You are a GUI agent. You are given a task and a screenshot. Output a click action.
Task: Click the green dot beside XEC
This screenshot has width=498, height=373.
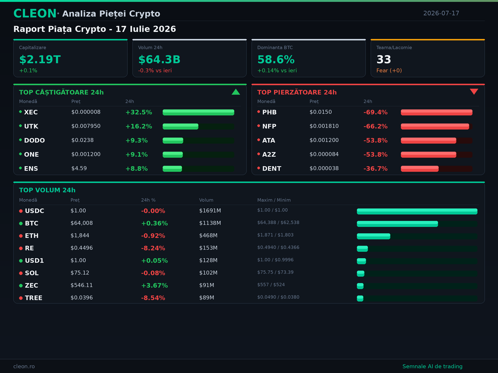coord(20,111)
